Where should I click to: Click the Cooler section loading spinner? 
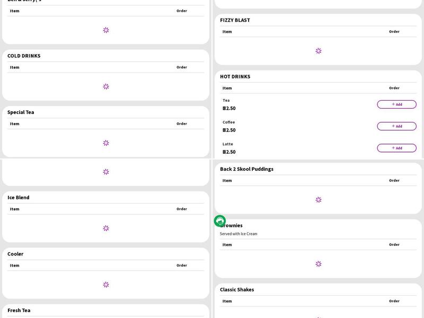(x=106, y=285)
